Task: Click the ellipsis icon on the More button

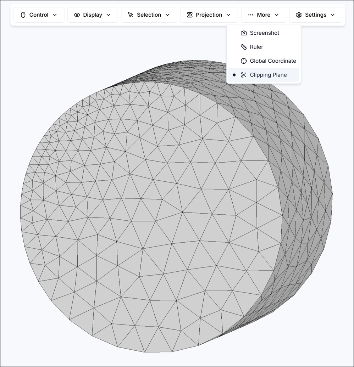Action: (250, 15)
